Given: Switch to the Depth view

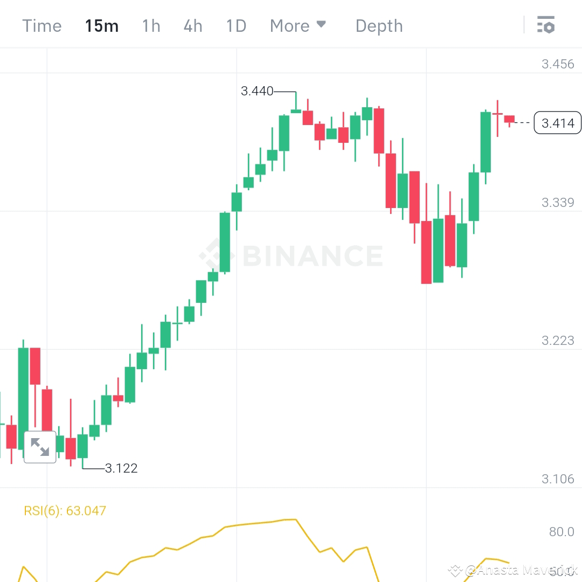Looking at the screenshot, I should [x=379, y=25].
